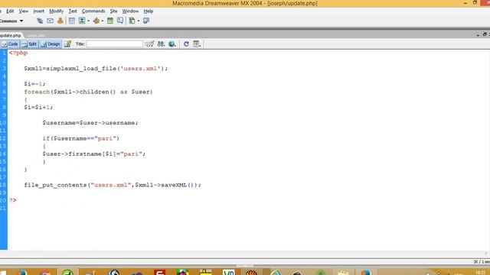Screen dimensions: 490x275
Task: Click the closing '?>' tag on line 20
Action: [x=13, y=200]
